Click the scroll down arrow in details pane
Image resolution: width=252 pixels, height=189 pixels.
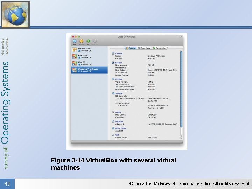(181, 138)
